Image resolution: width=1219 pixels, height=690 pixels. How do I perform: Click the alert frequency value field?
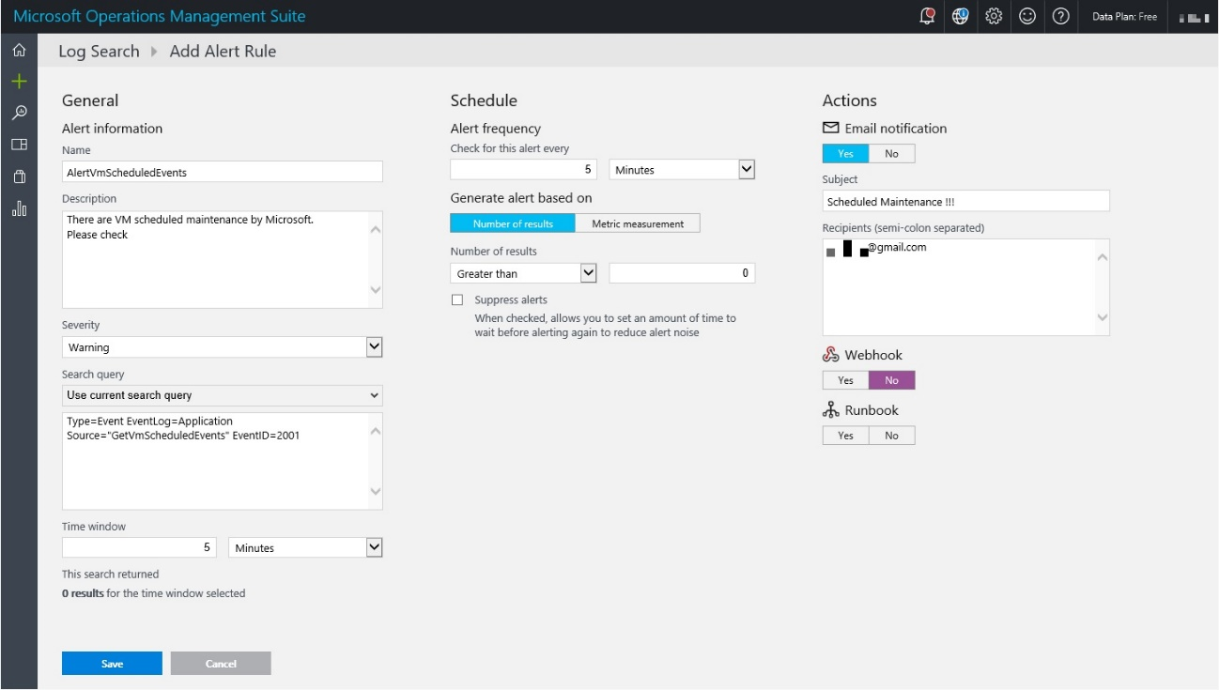(x=524, y=170)
